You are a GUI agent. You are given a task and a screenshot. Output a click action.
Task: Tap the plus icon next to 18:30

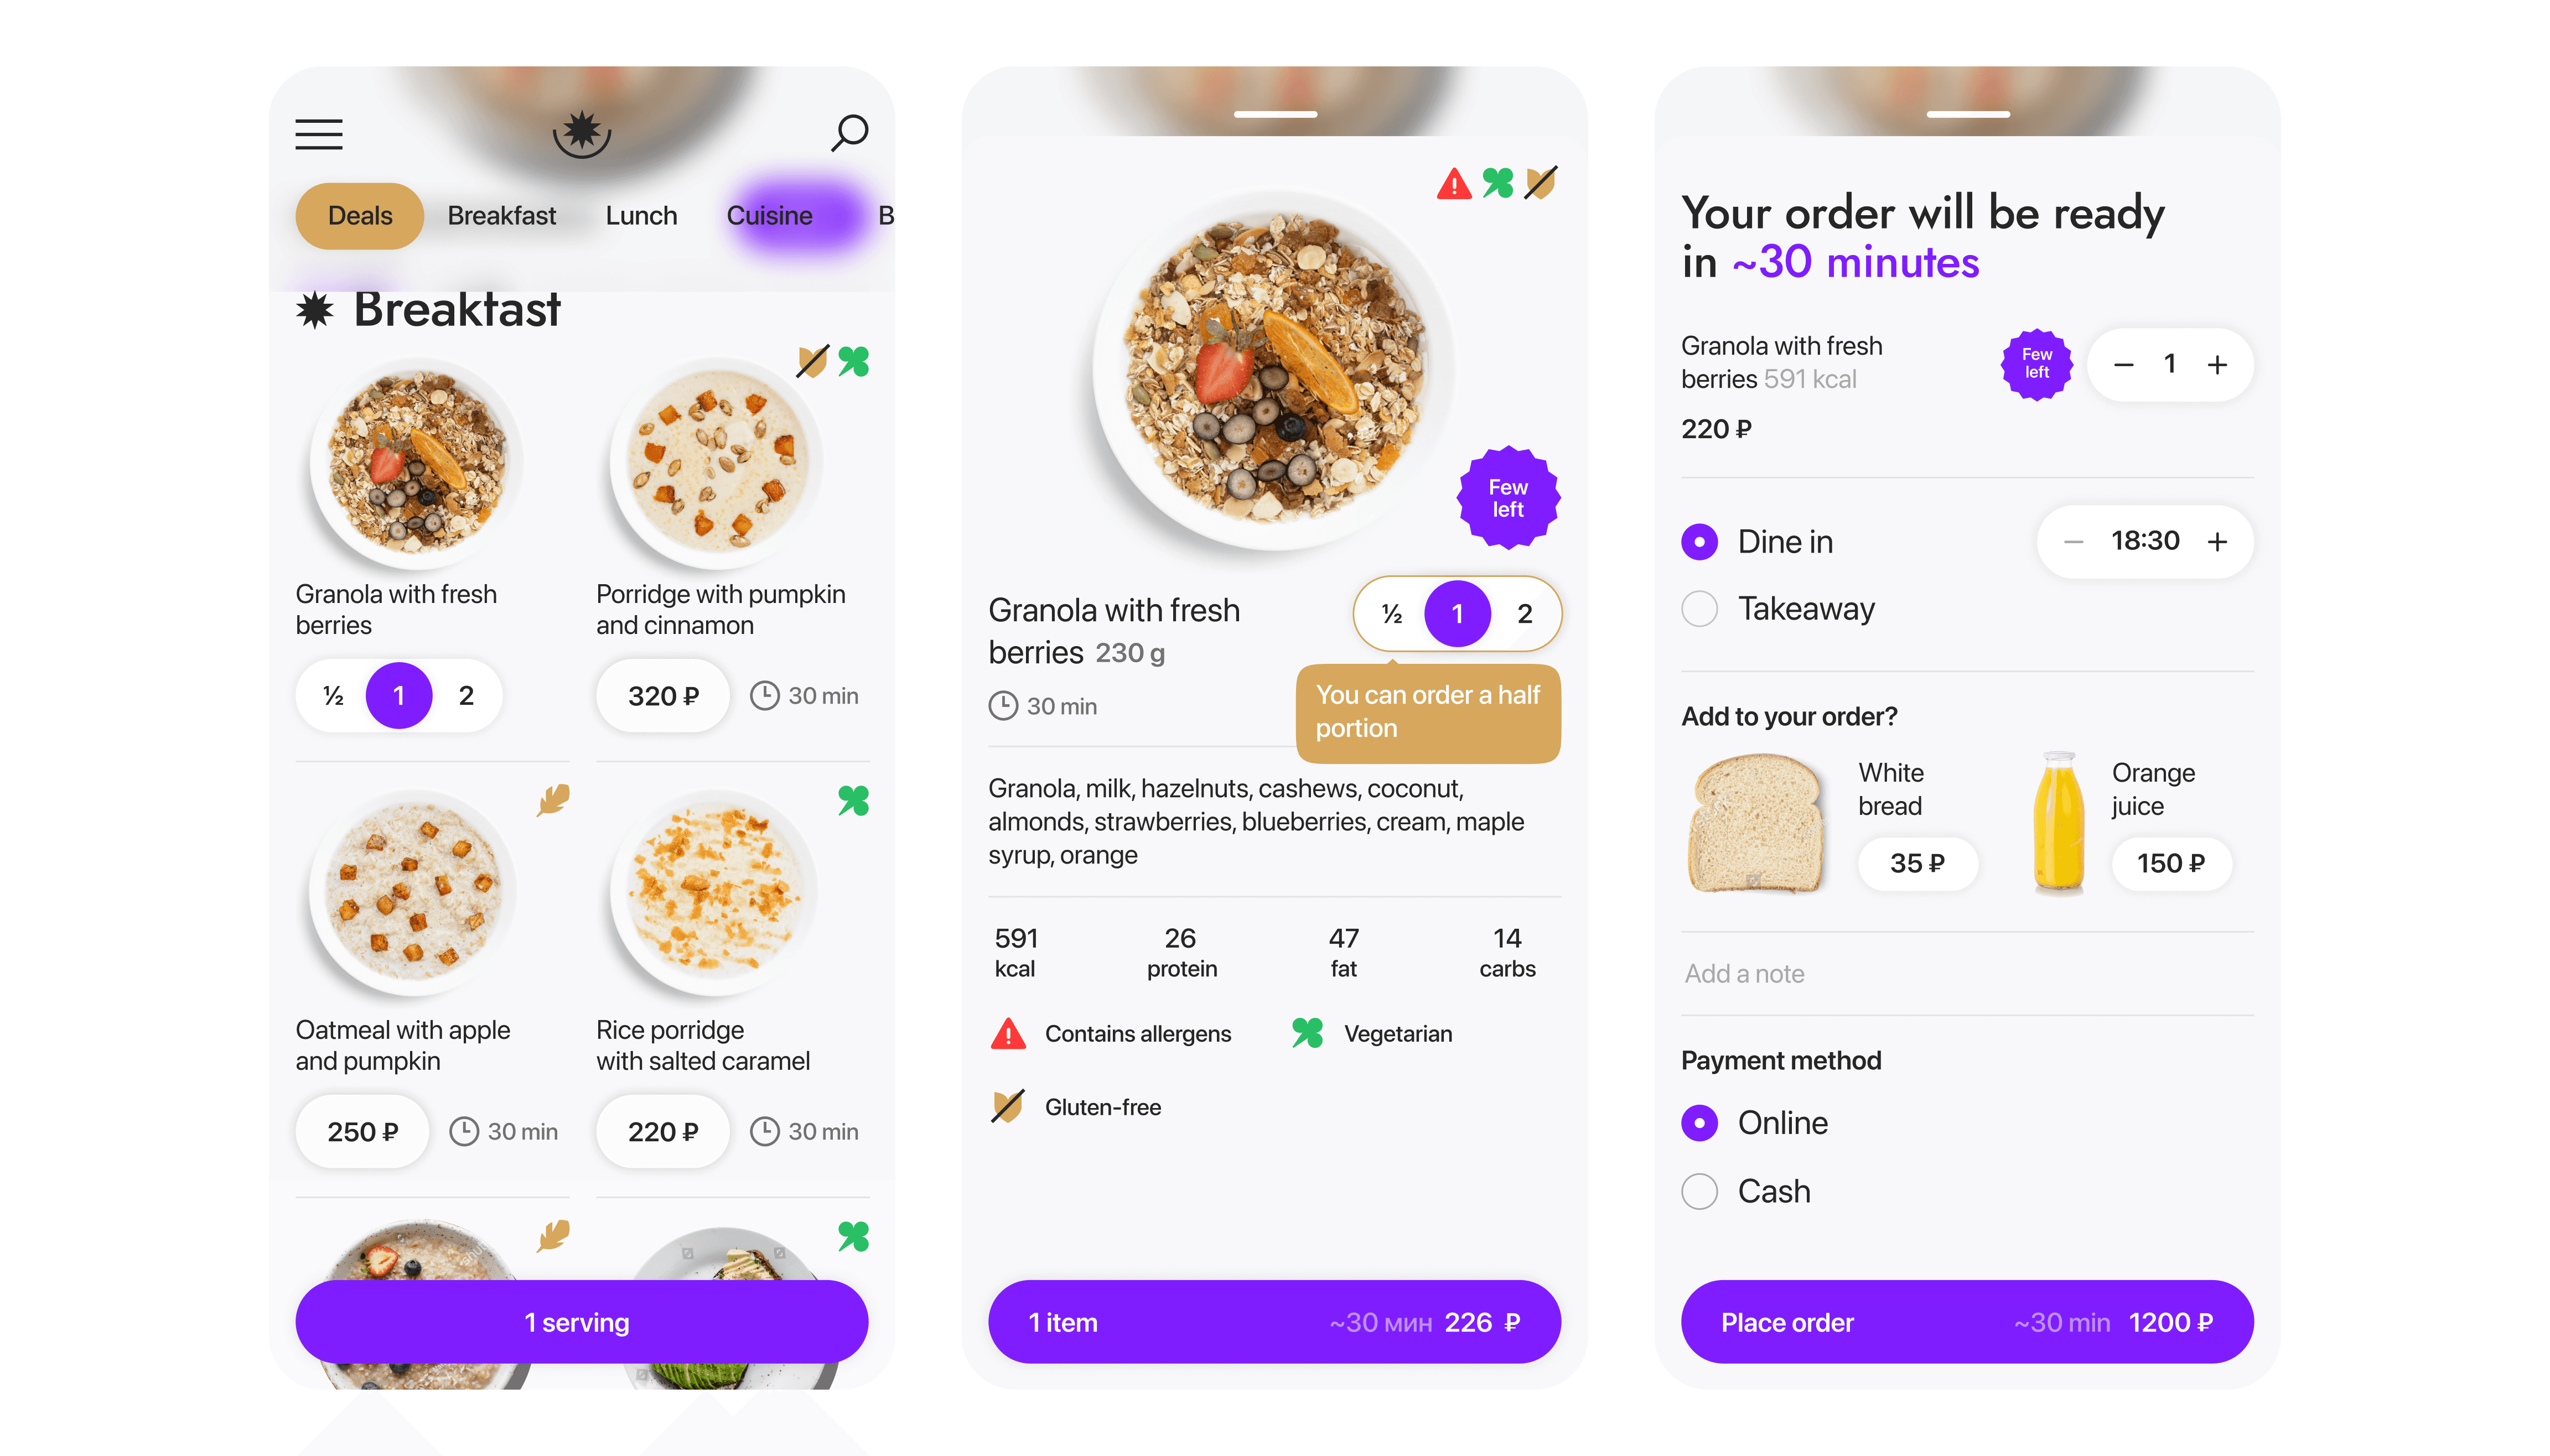[x=2216, y=542]
